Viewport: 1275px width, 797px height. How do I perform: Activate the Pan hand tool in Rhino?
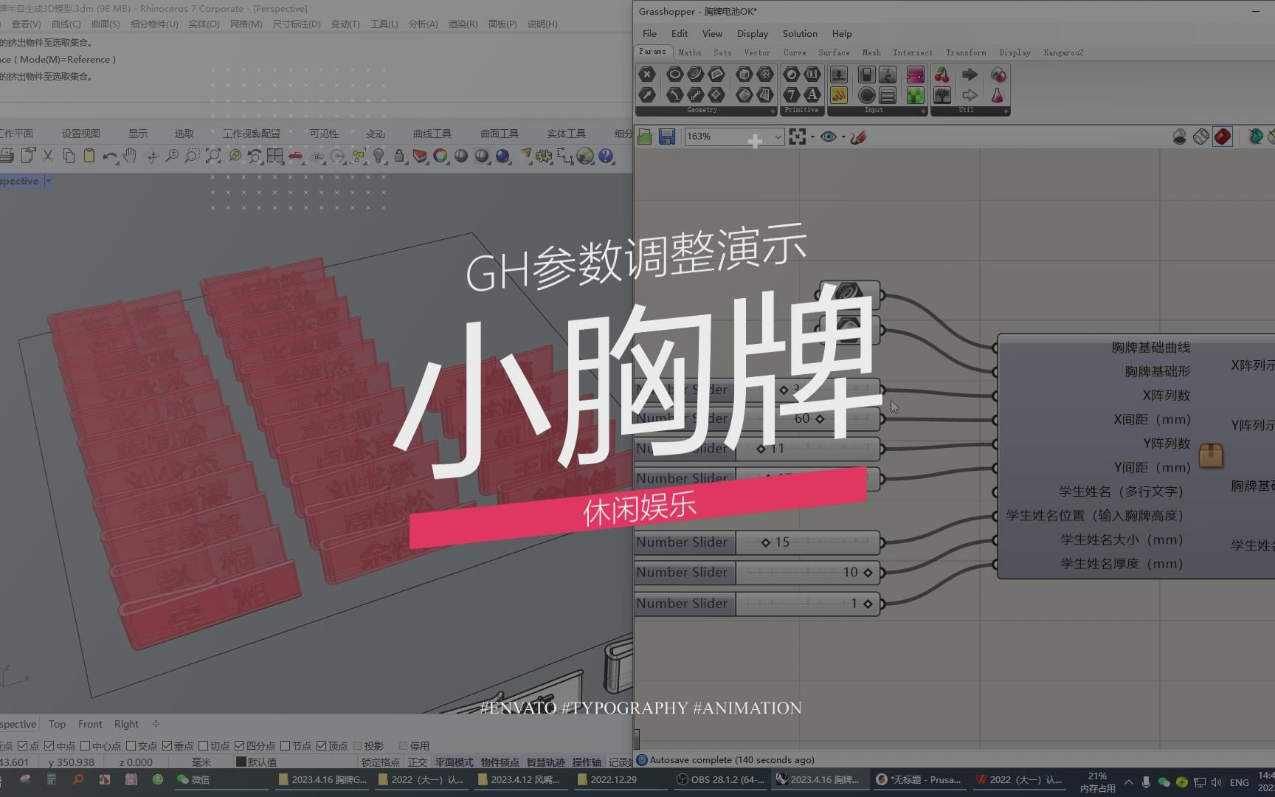pos(130,156)
